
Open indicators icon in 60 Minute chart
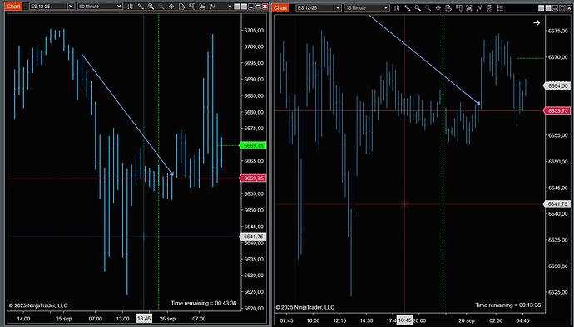pos(202,7)
